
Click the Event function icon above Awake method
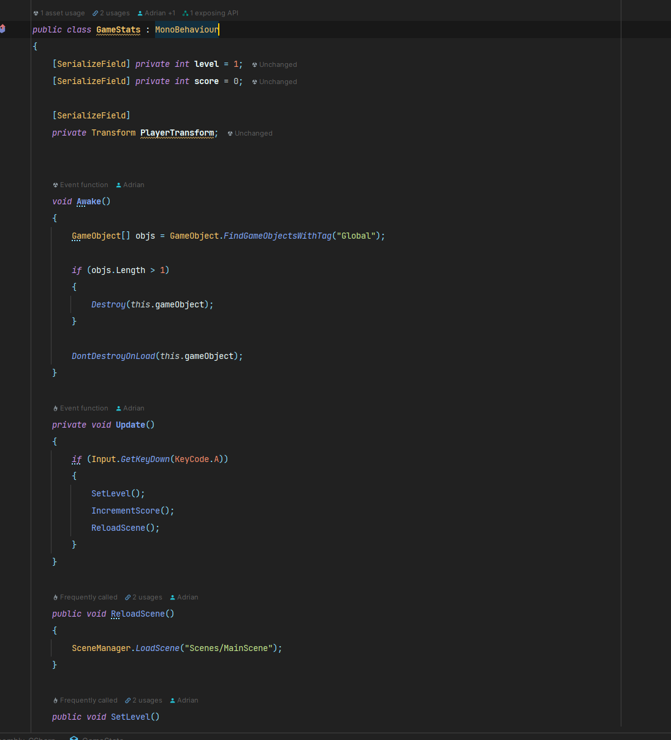tap(56, 185)
